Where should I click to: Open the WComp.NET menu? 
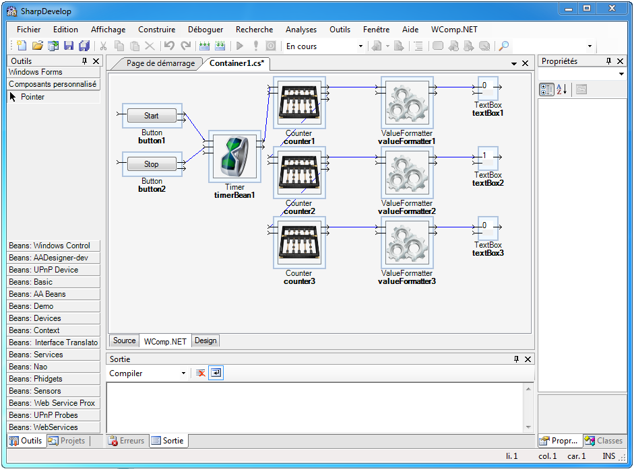click(x=454, y=30)
